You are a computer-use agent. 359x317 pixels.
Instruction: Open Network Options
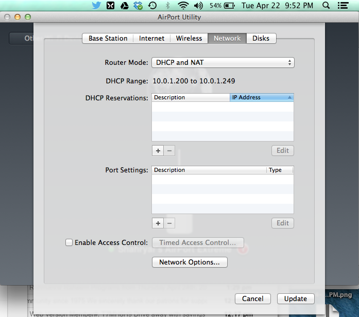190,262
